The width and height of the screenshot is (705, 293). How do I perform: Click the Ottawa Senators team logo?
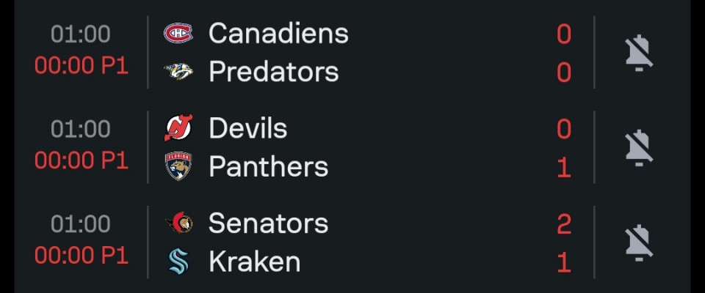178,223
